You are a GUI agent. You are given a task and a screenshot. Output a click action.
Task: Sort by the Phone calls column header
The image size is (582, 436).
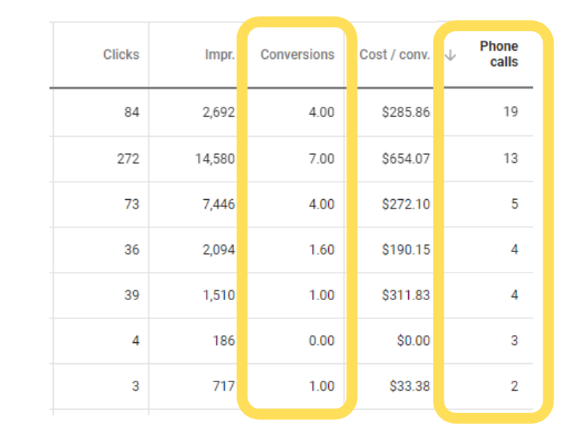499,54
